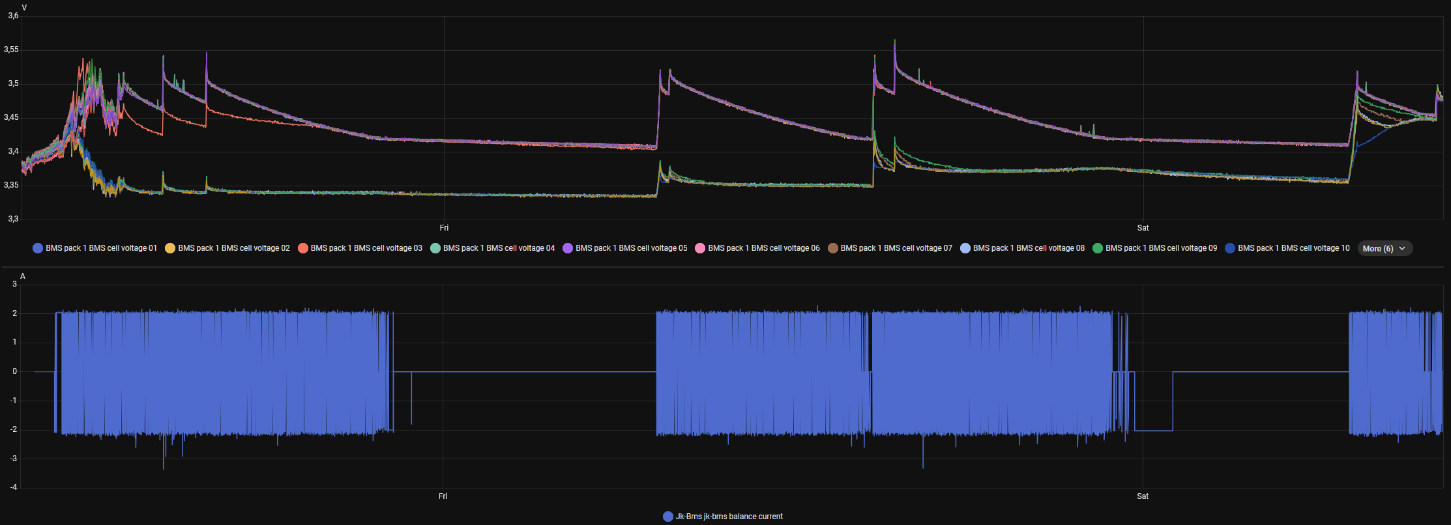Click the 3,3 value on the voltage axis
The image size is (1451, 525).
pyautogui.click(x=13, y=219)
